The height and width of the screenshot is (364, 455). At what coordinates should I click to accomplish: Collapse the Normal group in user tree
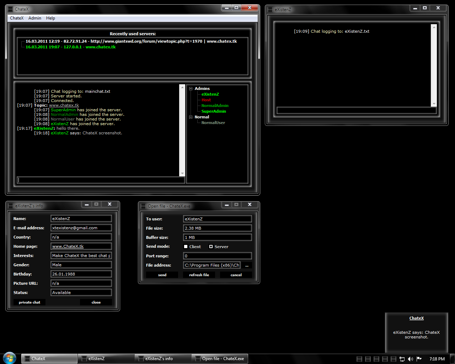pyautogui.click(x=191, y=117)
